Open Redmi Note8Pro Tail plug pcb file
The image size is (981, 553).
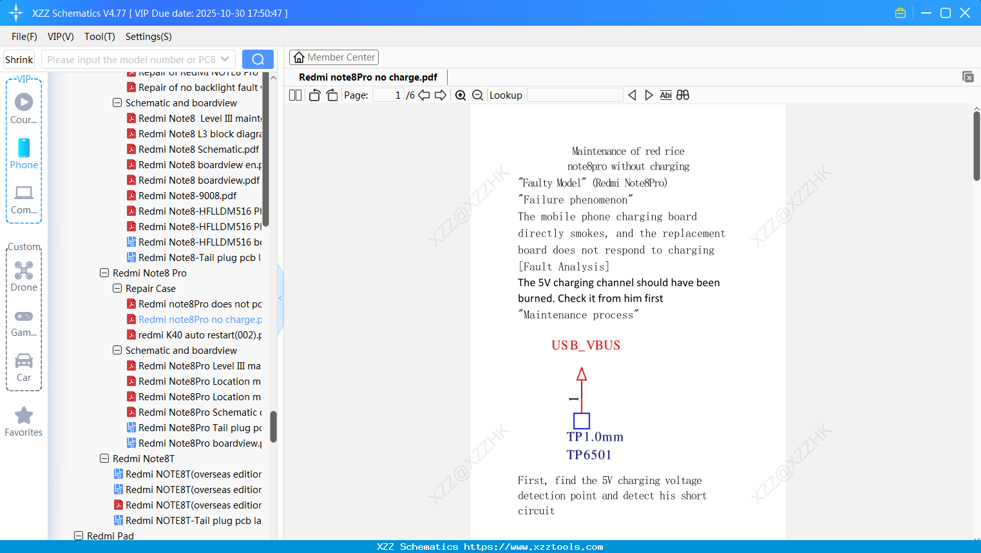tap(194, 427)
